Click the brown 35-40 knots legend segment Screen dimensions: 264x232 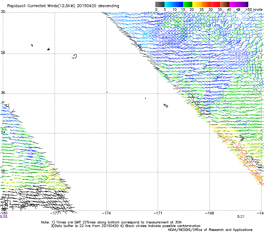click(225, 4)
